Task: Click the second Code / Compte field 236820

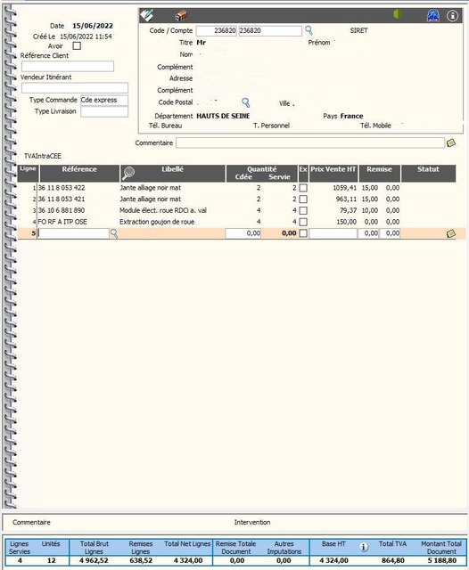Action: pos(270,30)
